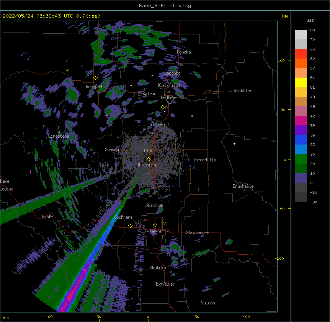Select the white plus marker north of Drumheller

tap(234, 143)
